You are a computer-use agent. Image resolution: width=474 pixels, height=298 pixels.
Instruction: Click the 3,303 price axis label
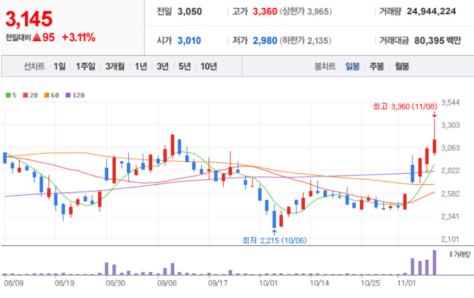click(x=450, y=125)
